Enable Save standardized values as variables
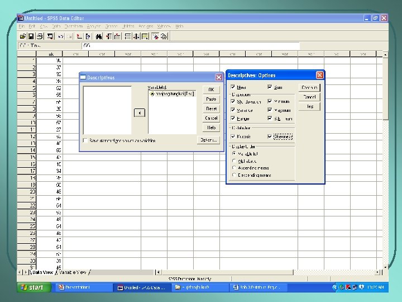402x302 pixels. click(85, 140)
